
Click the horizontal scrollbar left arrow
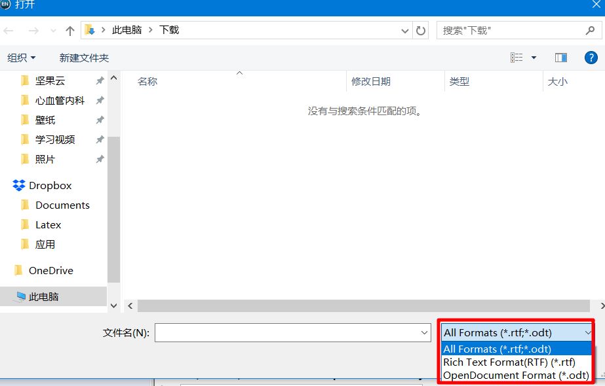(x=130, y=306)
